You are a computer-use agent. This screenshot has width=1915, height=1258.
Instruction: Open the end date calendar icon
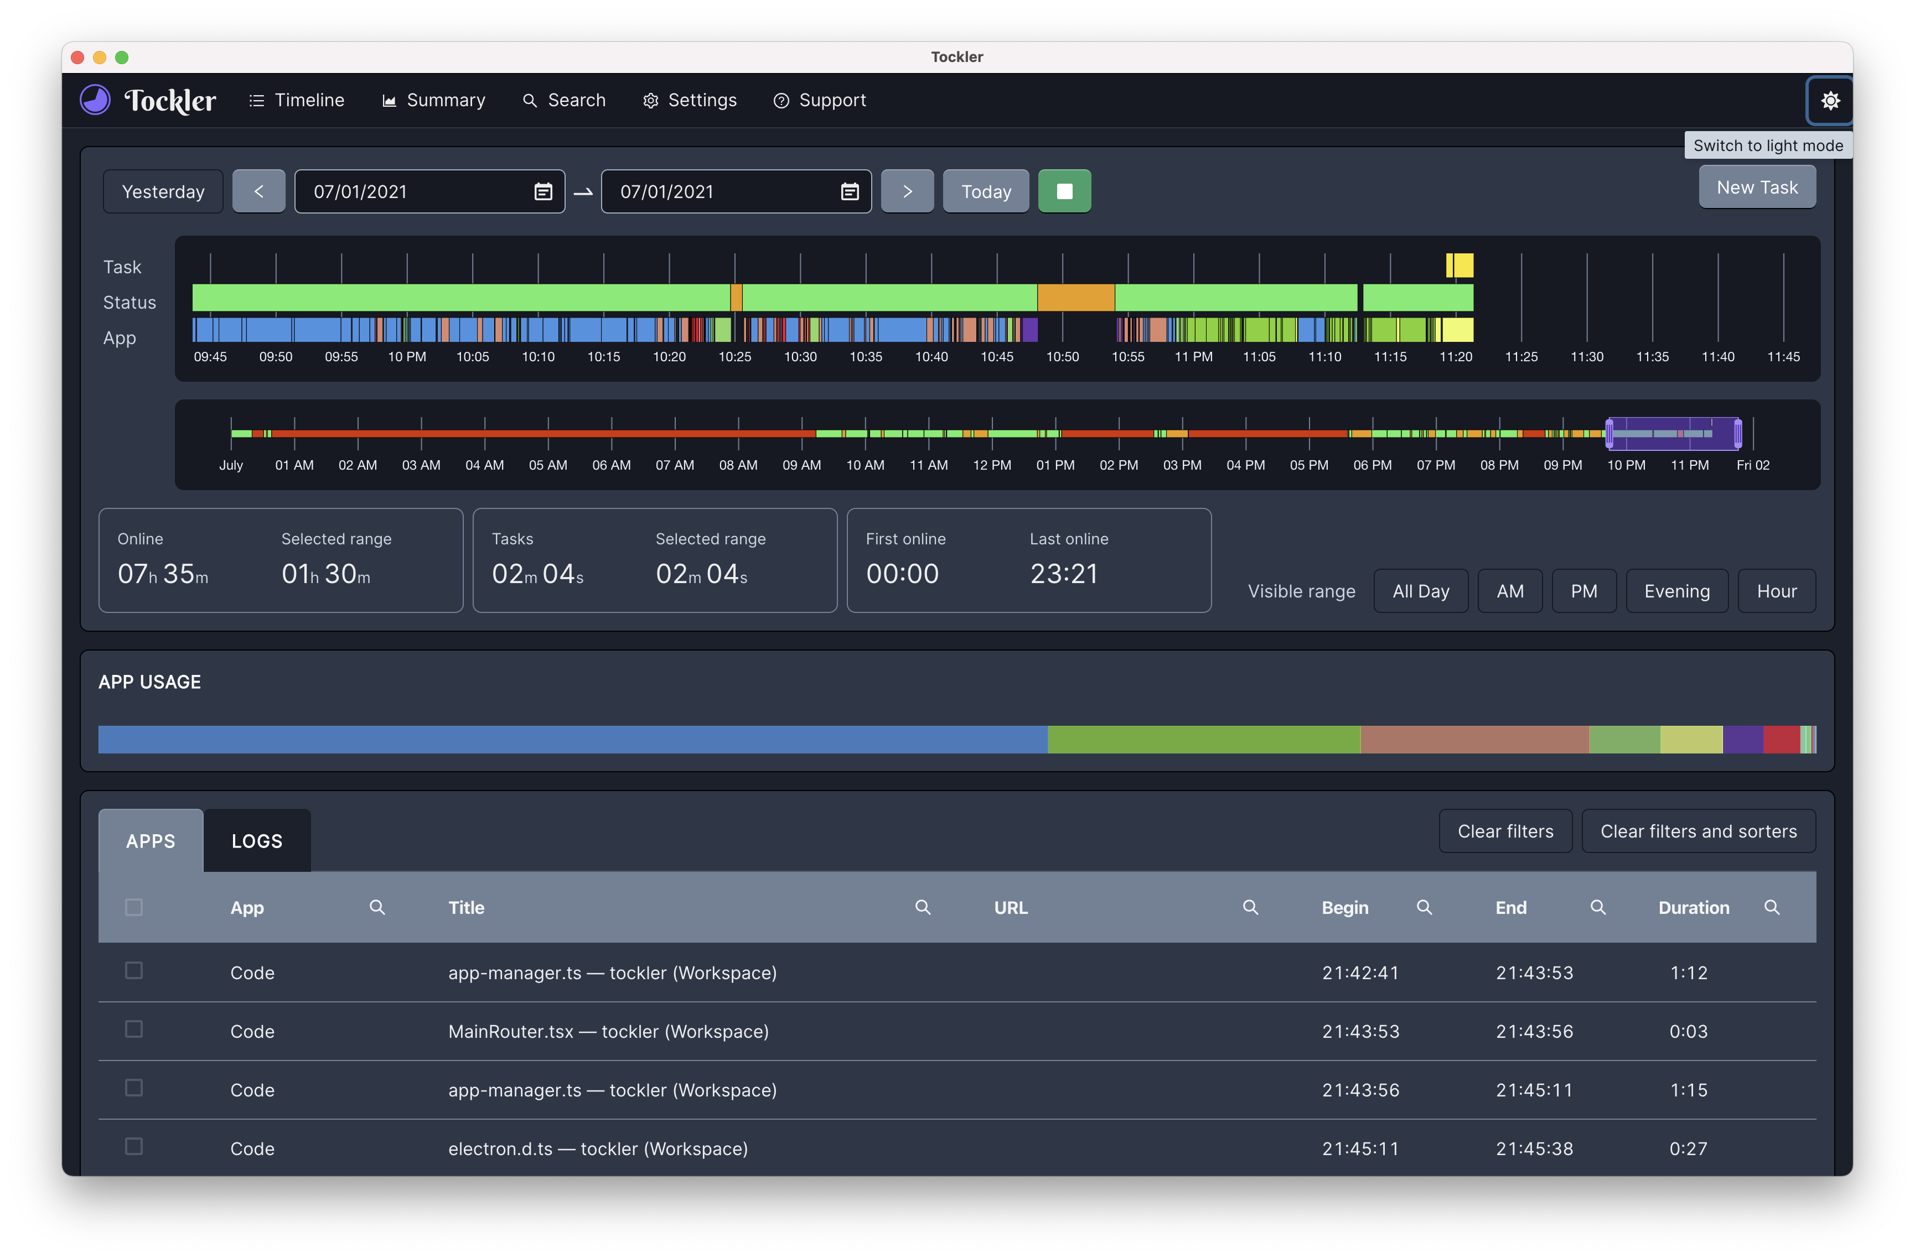pos(850,191)
